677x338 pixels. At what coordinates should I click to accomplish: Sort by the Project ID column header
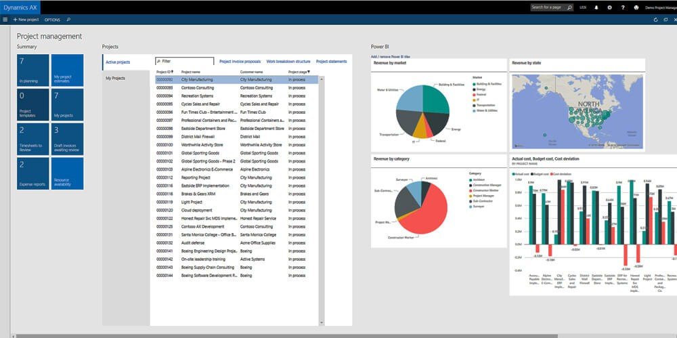coord(165,72)
